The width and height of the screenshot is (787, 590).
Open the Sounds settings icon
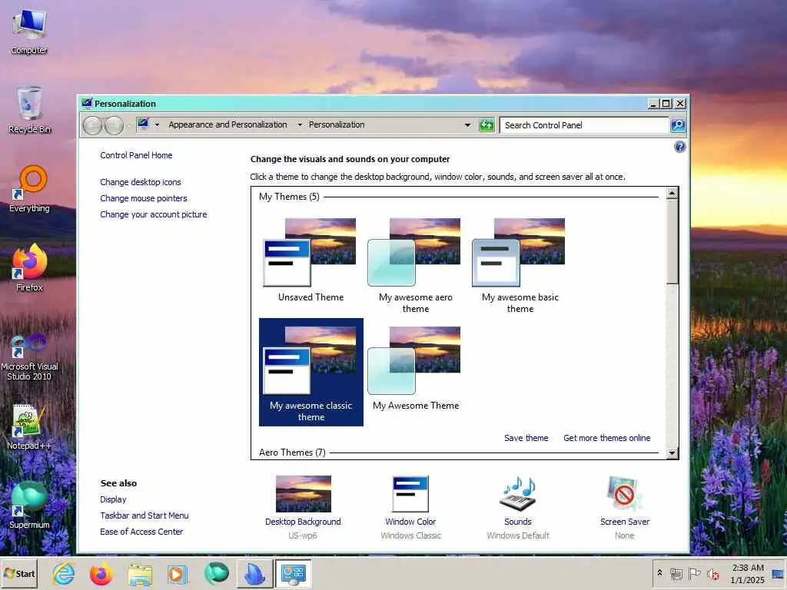point(518,494)
